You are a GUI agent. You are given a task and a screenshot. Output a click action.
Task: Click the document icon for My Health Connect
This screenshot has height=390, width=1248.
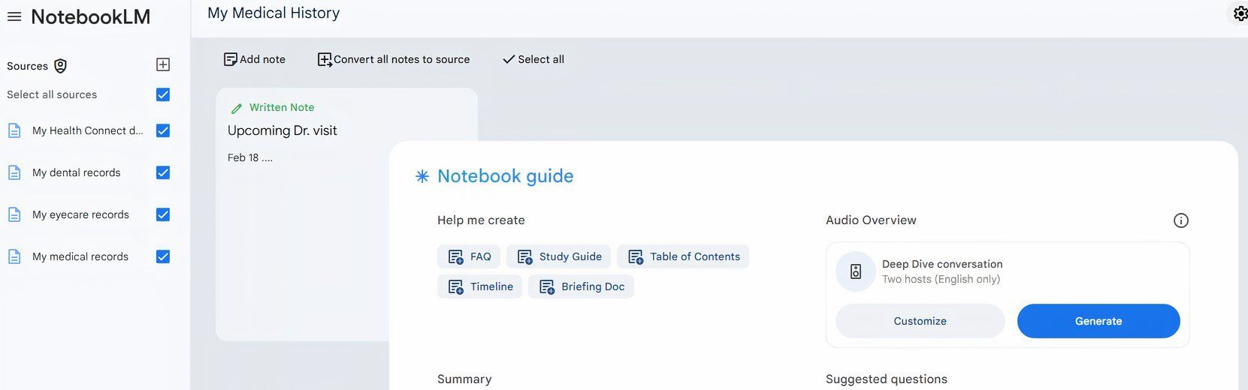(14, 130)
